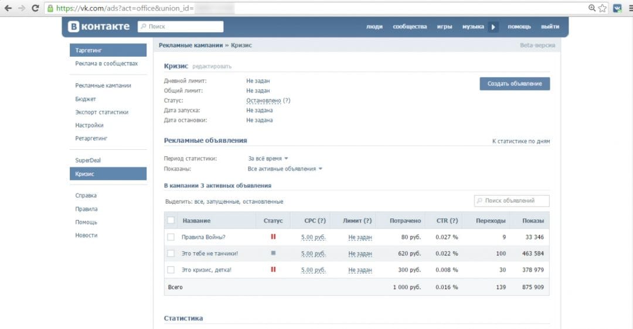Open the сообщества header menu
Screen dimensions: 633x329
410,26
